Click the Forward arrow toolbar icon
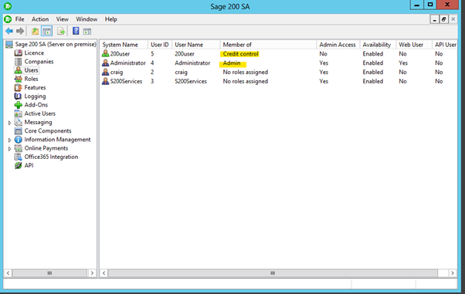This screenshot has width=465, height=294. pyautogui.click(x=20, y=31)
